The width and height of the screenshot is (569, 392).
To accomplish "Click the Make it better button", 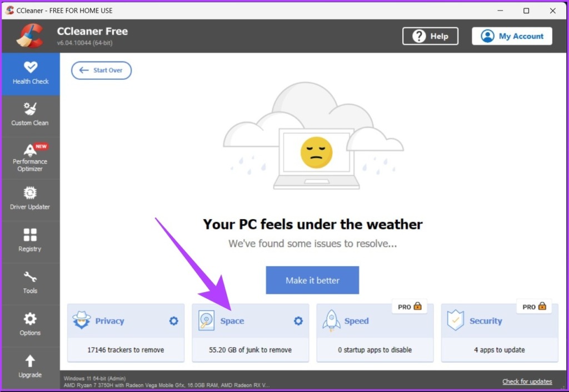I will [312, 280].
